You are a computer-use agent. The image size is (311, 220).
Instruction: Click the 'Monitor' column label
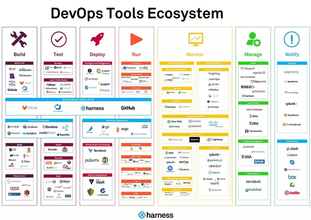point(195,54)
